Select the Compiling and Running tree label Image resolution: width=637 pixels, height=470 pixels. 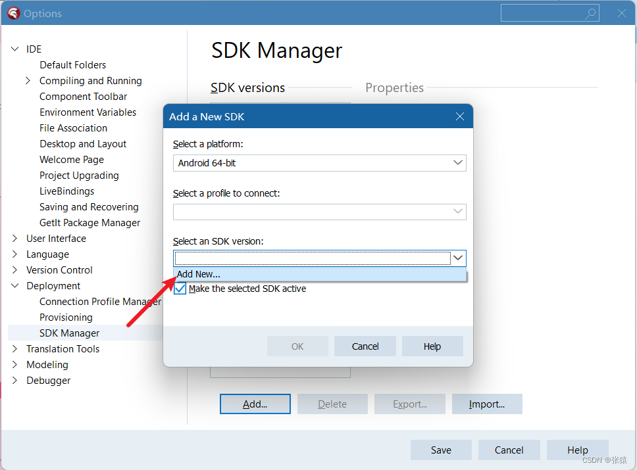[91, 81]
